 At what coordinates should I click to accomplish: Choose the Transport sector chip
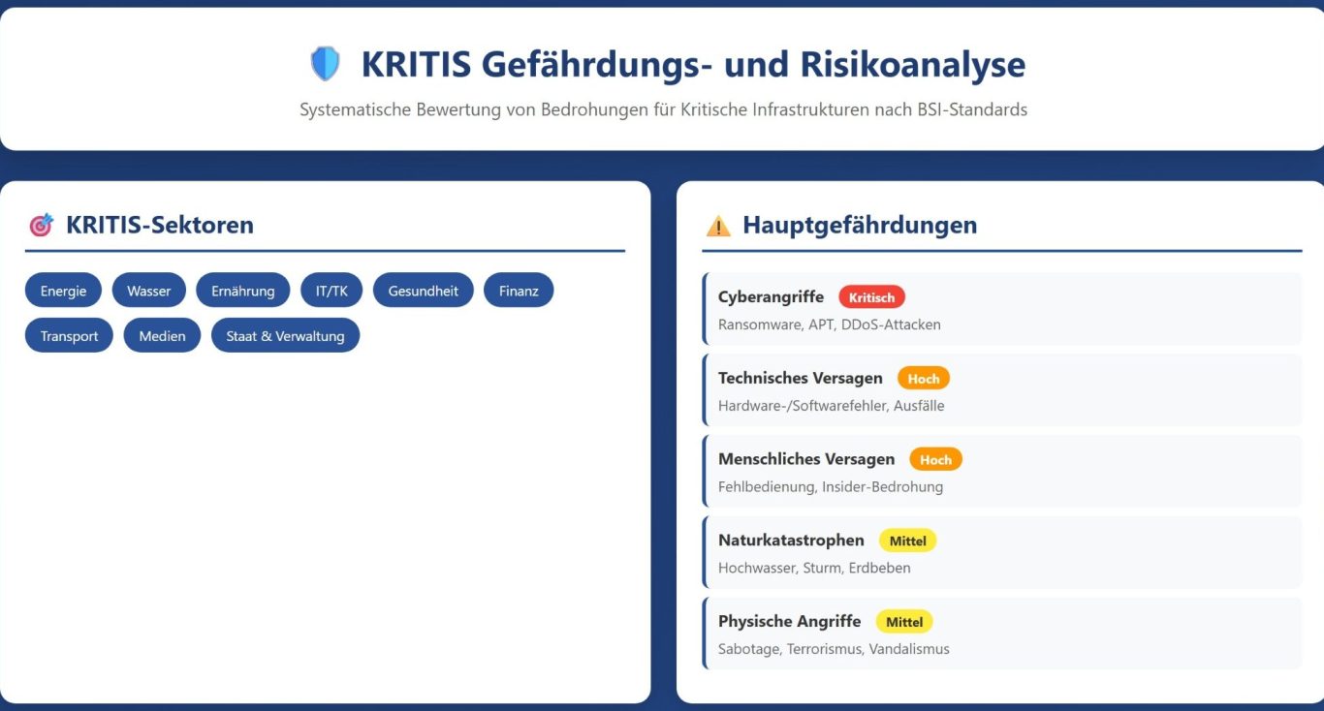pyautogui.click(x=69, y=336)
